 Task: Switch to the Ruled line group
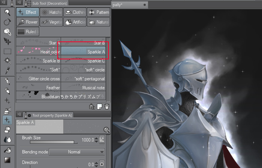point(28,32)
